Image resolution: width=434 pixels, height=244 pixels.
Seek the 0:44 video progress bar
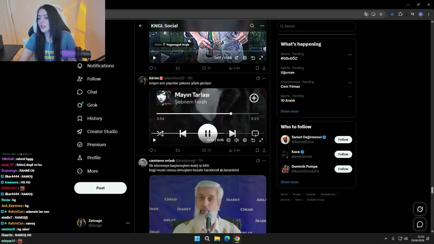(x=208, y=51)
